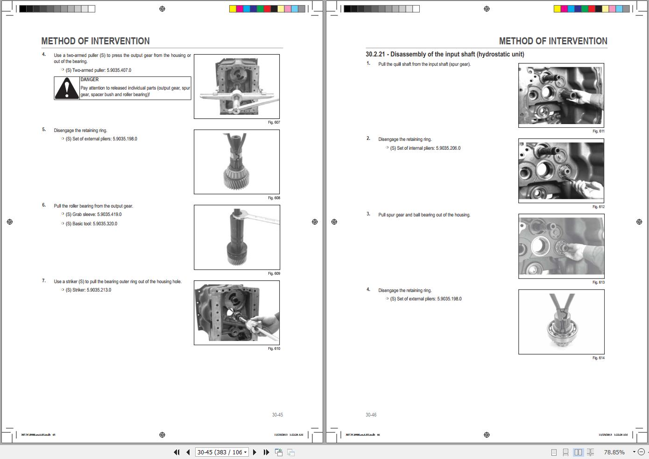Go to the first page
This screenshot has width=649, height=459.
[176, 452]
